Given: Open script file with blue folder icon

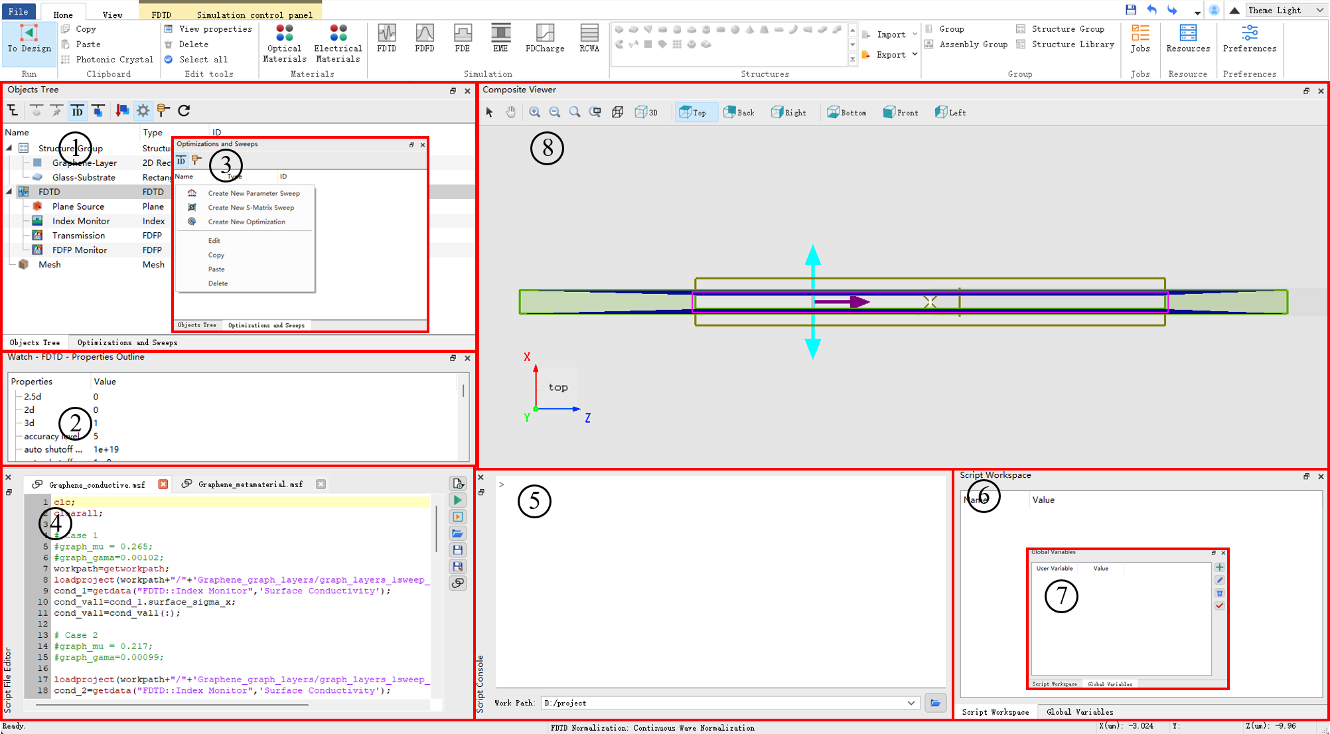Looking at the screenshot, I should (x=457, y=534).
